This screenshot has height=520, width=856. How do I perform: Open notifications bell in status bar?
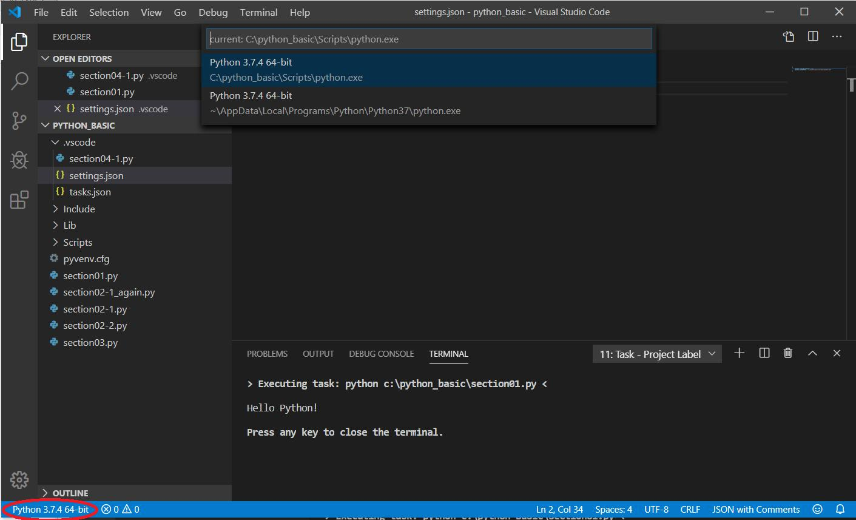840,510
